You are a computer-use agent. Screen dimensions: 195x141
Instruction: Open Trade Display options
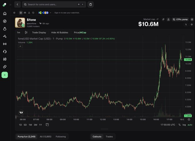click(39, 33)
